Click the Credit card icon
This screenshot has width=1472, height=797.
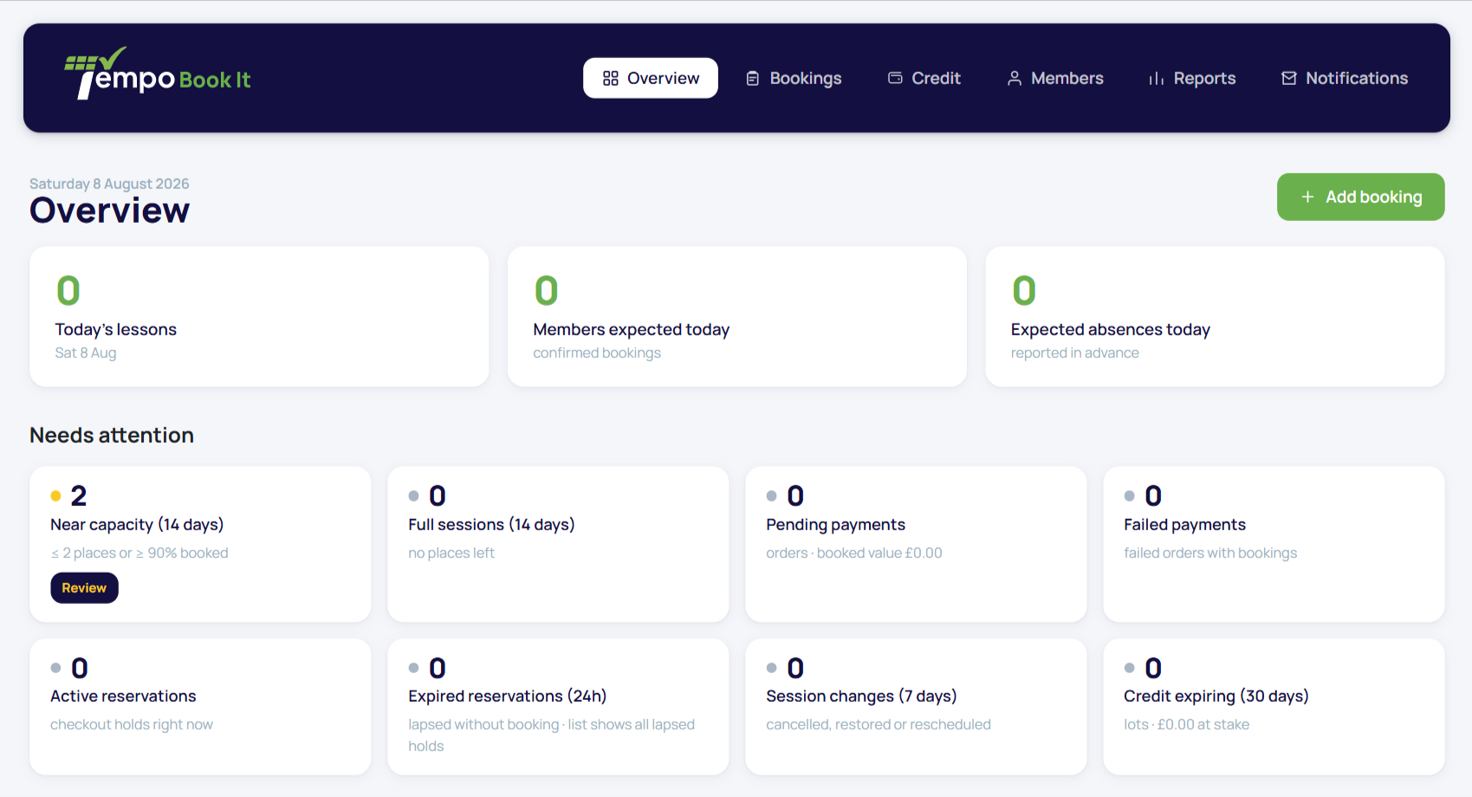(895, 79)
